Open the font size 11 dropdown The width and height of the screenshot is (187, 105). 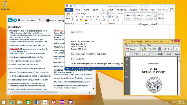click(x=100, y=14)
